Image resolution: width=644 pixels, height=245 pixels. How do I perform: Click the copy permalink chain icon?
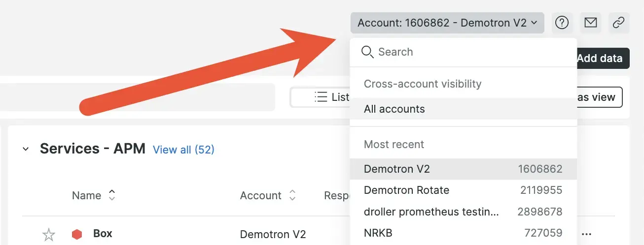(618, 23)
